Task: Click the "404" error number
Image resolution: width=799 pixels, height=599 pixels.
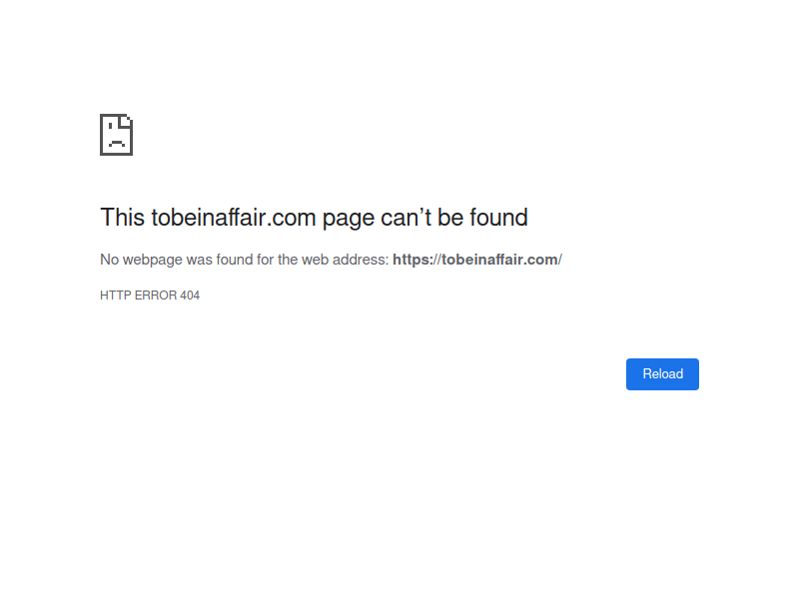Action: point(190,296)
